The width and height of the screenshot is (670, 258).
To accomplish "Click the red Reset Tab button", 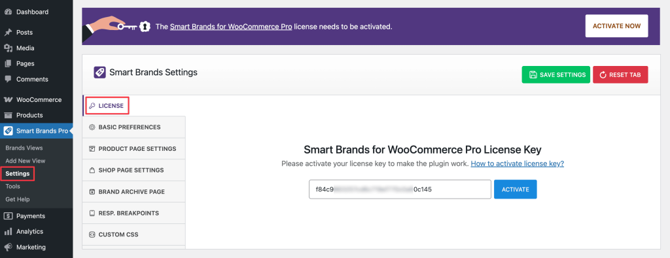I will point(620,74).
